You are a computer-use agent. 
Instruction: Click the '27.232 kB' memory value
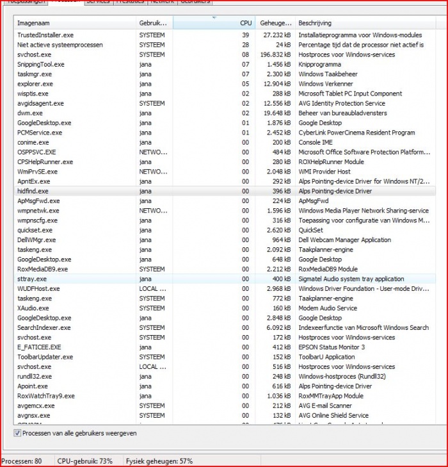(x=277, y=35)
